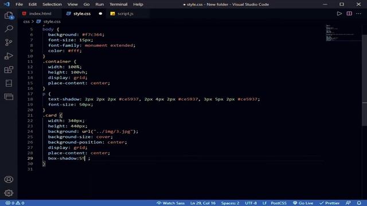The image size is (367, 206).
Task: Click line number 29 in the gutter
Action: [30, 159]
